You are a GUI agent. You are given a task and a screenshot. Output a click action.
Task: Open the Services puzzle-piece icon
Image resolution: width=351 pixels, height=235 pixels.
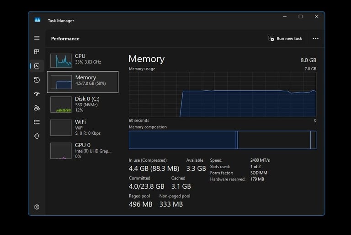(37, 136)
